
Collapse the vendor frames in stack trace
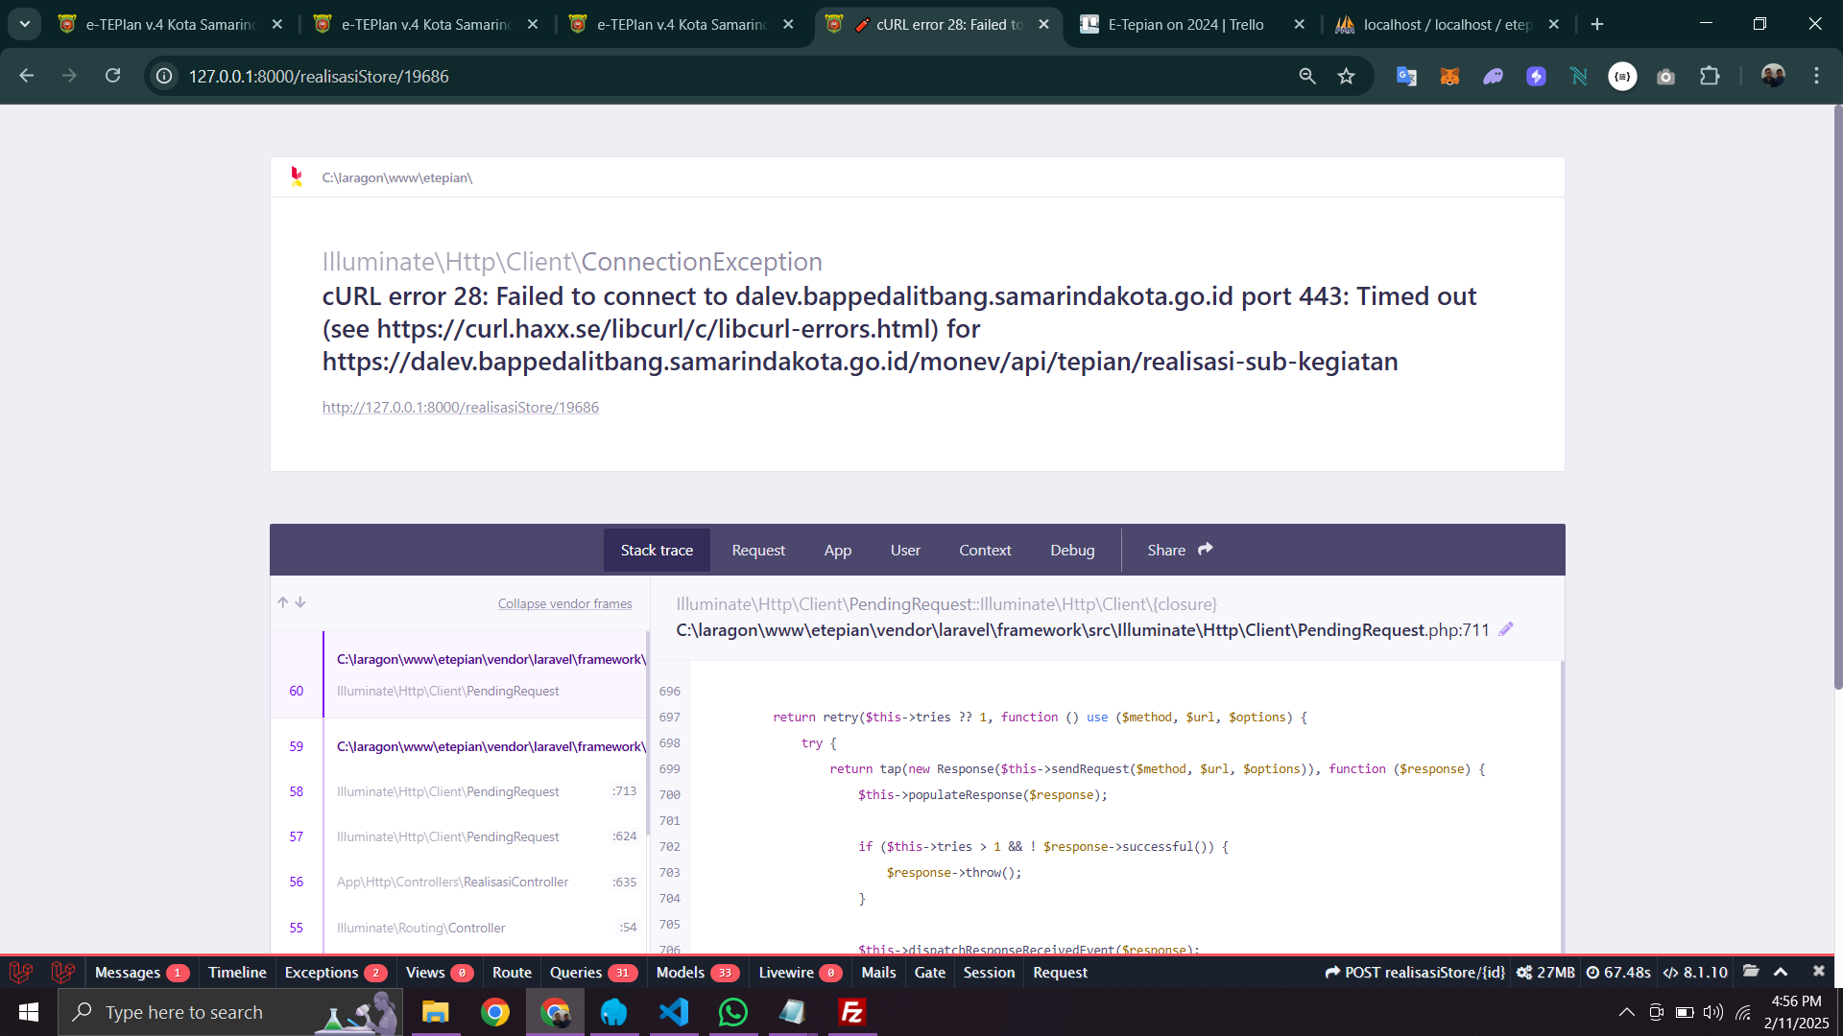point(564,603)
